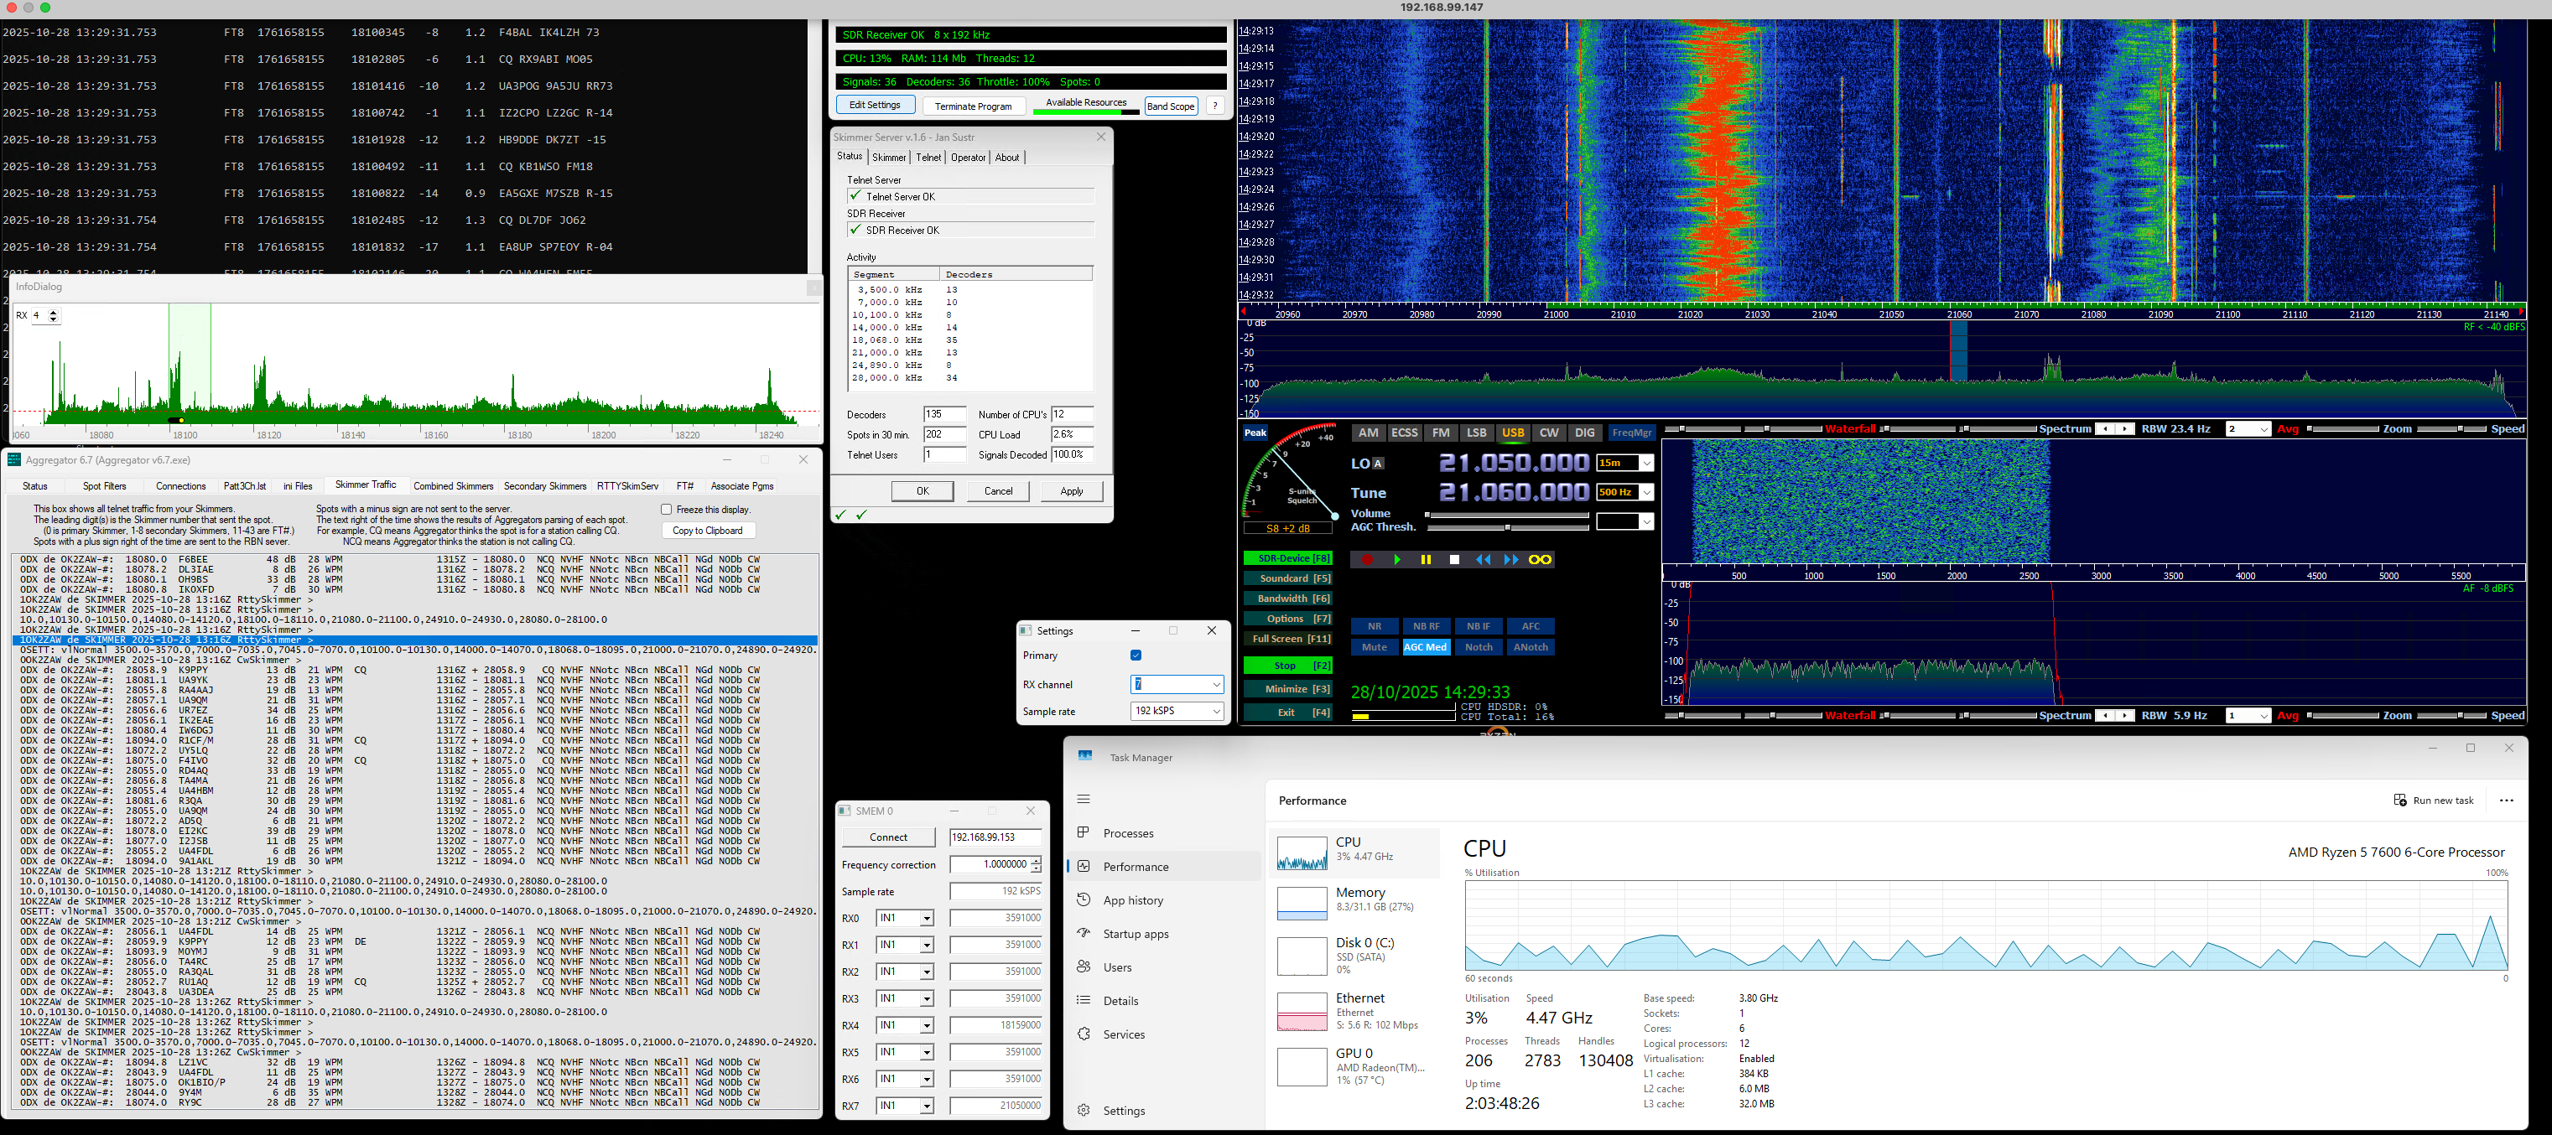
Task: Click the blue fast-forward arrows icon
Action: click(x=1510, y=560)
